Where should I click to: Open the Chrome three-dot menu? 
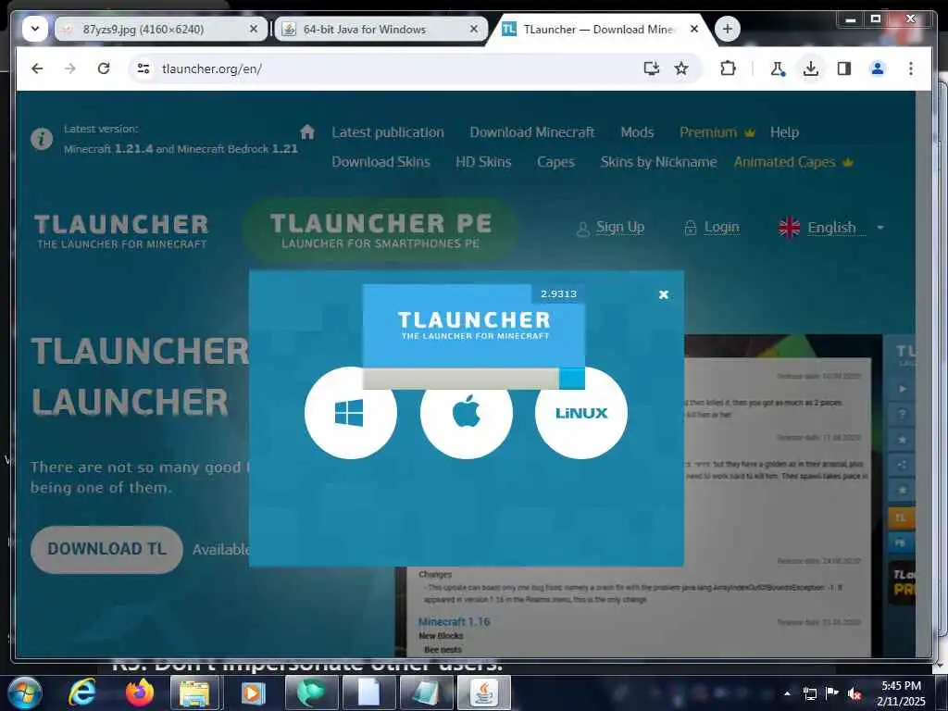tap(911, 69)
